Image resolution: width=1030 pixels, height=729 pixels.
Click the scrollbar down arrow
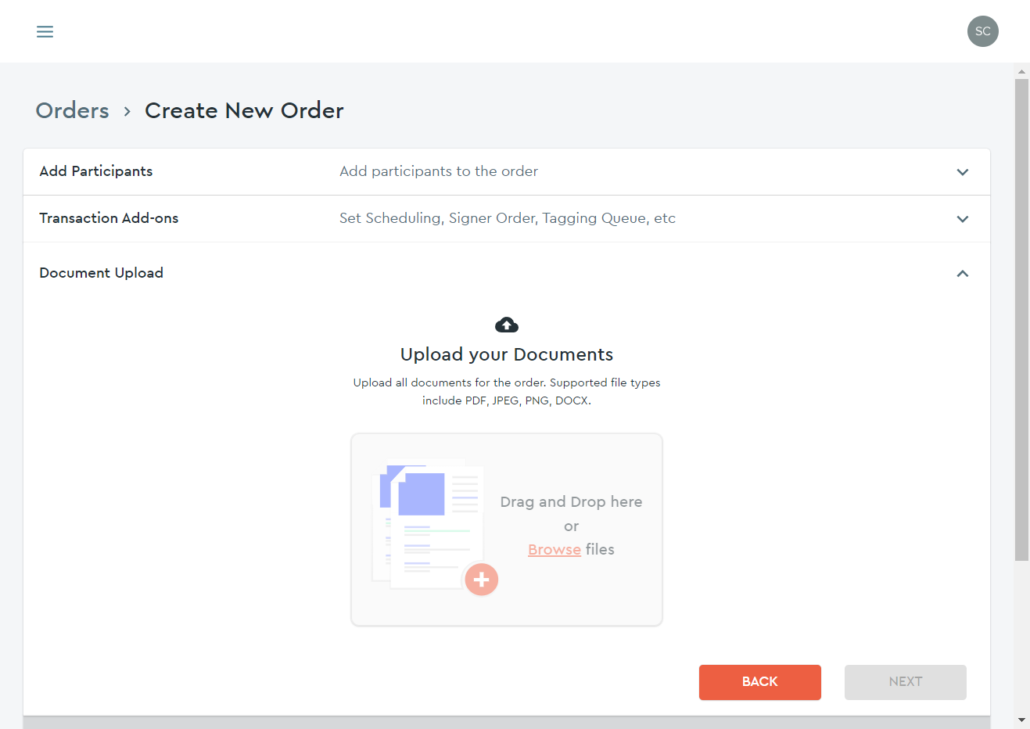point(1021,720)
